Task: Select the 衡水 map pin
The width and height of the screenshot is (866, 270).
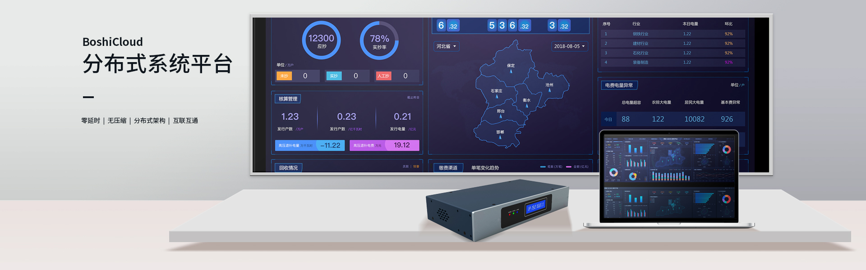Action: [526, 105]
